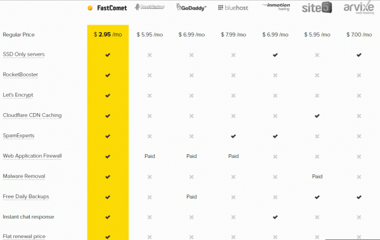
Task: Click arvixe's RocketBooster cross mark
Action: pos(359,75)
